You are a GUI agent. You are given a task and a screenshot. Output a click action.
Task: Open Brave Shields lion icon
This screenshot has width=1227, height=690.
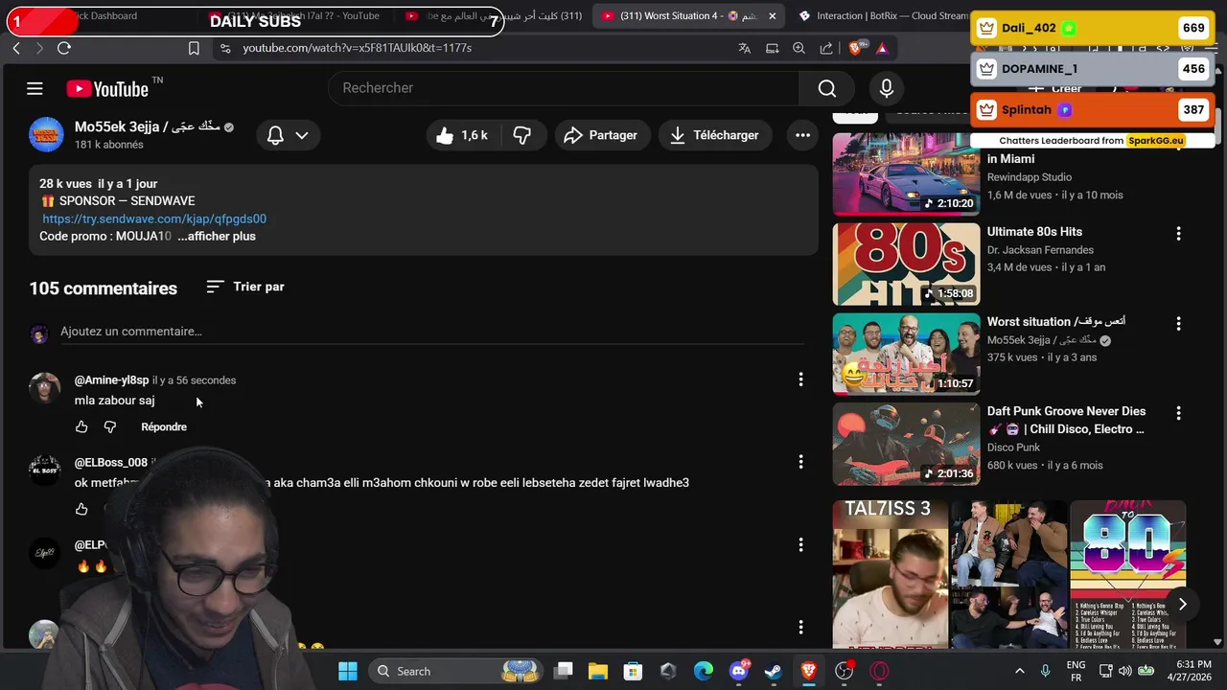856,48
